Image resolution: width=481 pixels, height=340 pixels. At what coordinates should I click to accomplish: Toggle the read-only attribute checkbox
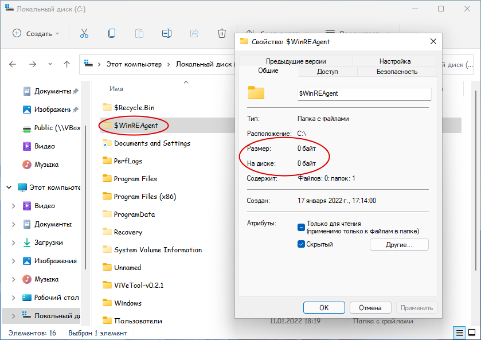301,228
